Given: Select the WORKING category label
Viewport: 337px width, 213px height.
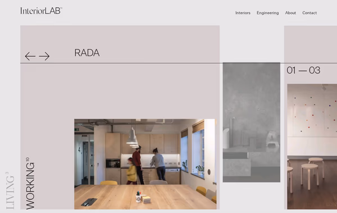Looking at the screenshot, I should [x=30, y=183].
